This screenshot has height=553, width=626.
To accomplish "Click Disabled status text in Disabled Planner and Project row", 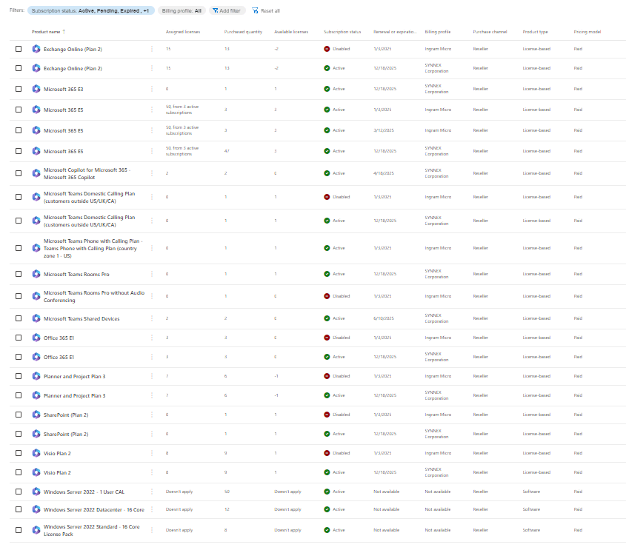I will (342, 376).
